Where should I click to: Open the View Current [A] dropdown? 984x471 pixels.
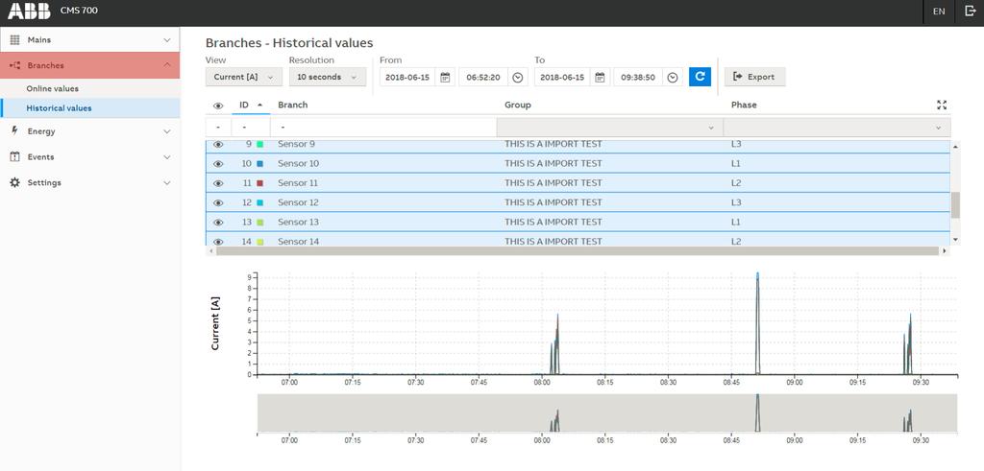tap(243, 77)
